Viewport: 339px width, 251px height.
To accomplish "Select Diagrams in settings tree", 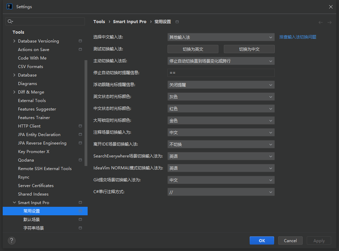I will [x=28, y=84].
